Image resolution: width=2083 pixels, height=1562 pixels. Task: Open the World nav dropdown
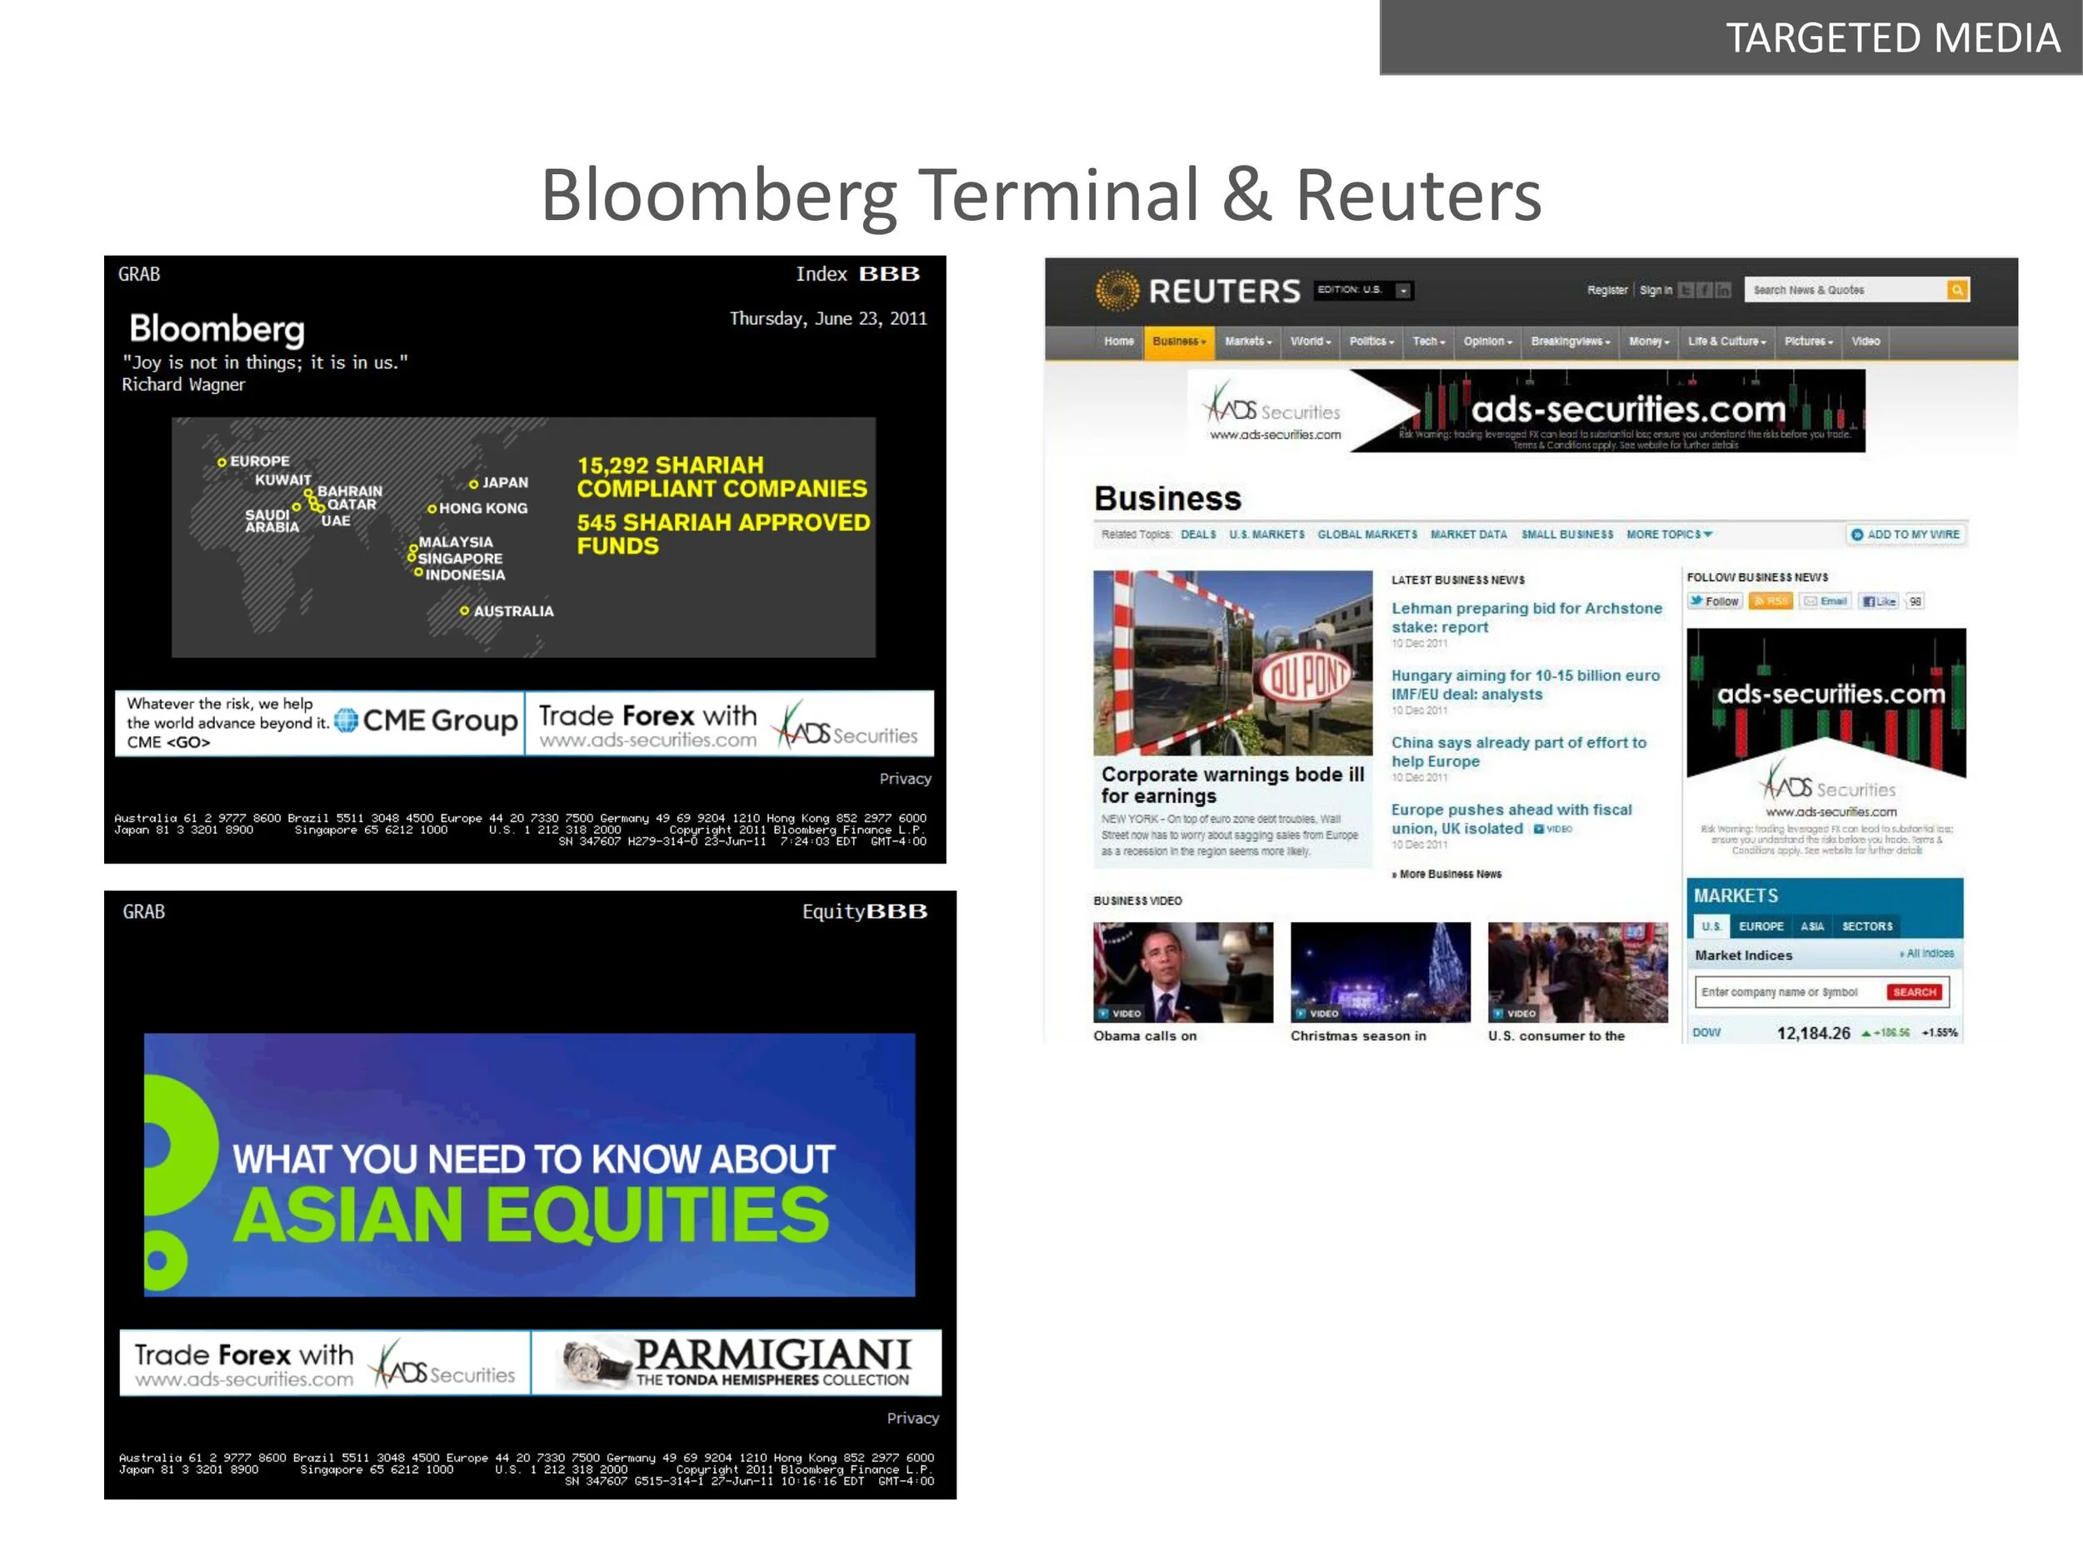point(1311,342)
